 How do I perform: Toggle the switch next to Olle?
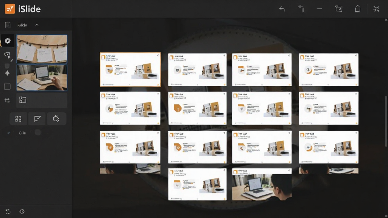38,133
